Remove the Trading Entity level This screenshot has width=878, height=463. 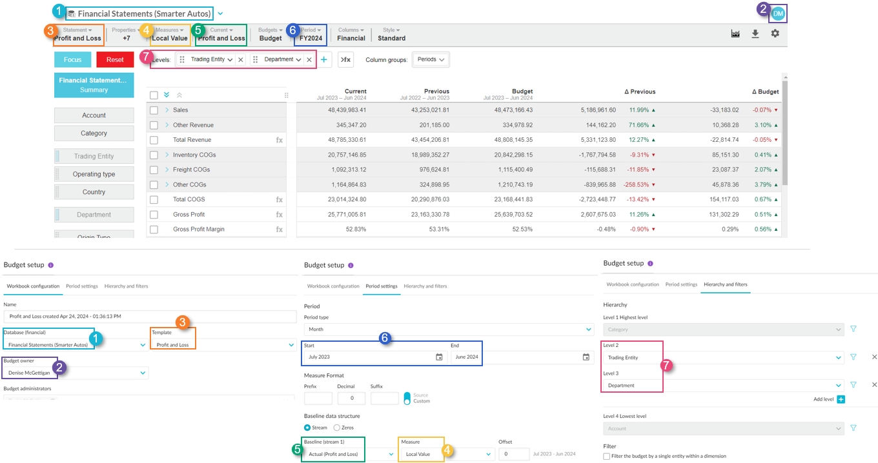coord(241,60)
